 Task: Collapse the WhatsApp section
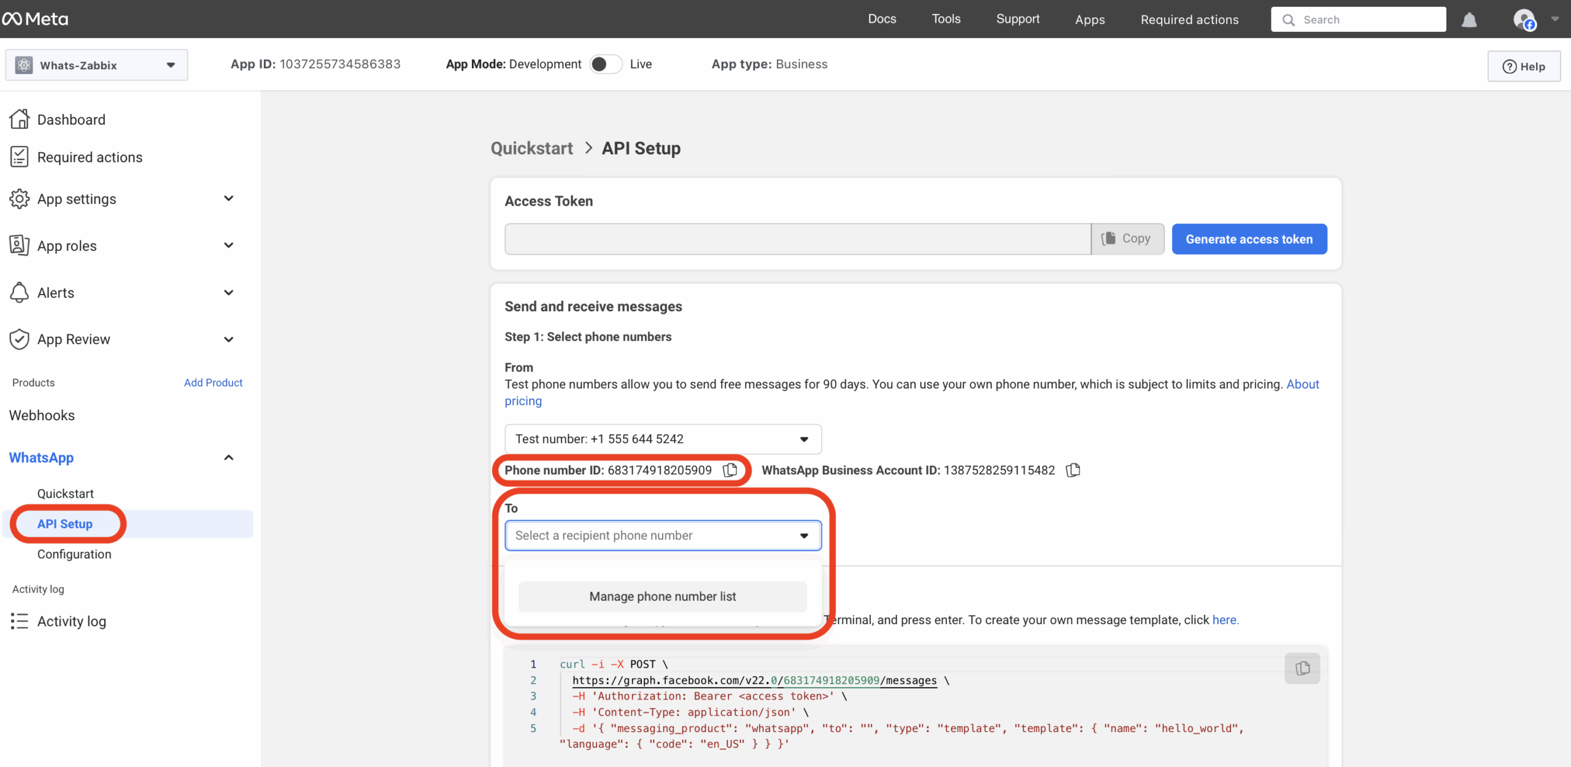[229, 458]
